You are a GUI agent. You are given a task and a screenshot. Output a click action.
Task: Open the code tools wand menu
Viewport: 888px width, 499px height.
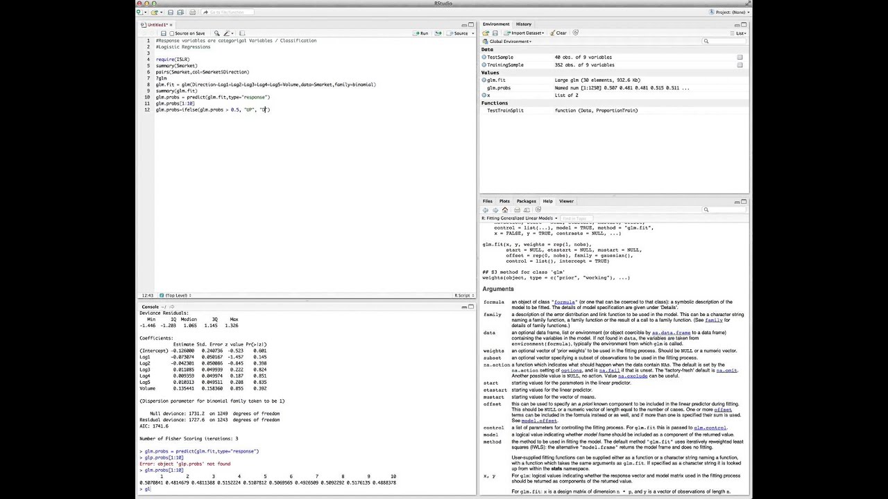point(228,33)
